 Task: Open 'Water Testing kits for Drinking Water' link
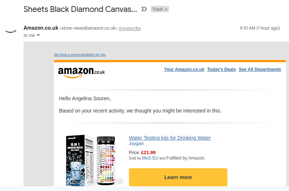click(x=169, y=138)
